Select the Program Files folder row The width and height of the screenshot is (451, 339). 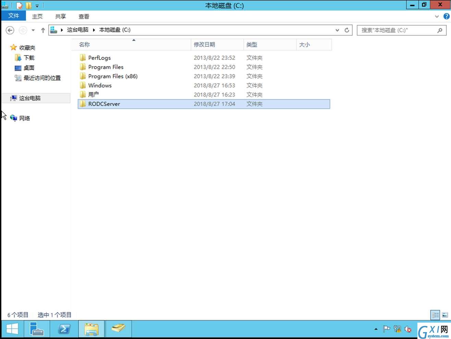(x=204, y=67)
